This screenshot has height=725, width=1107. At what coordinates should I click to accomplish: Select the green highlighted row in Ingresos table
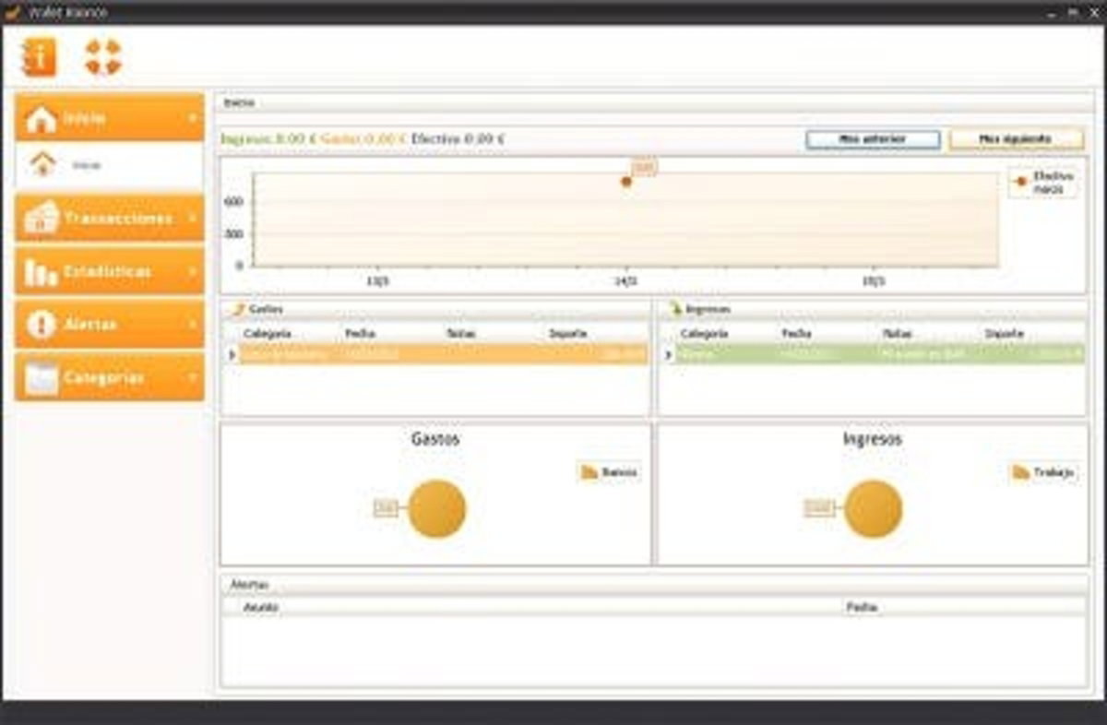click(880, 354)
